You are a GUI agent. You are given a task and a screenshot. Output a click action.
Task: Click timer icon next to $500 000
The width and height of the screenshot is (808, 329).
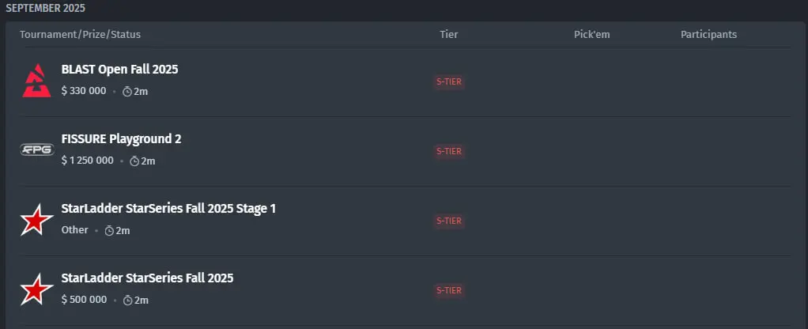tap(128, 300)
